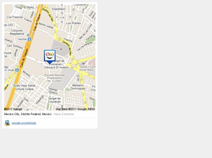Screen dimensions: 212x158
Task: Click the 'Conjunto Magdalena' label
Action: click(x=17, y=32)
